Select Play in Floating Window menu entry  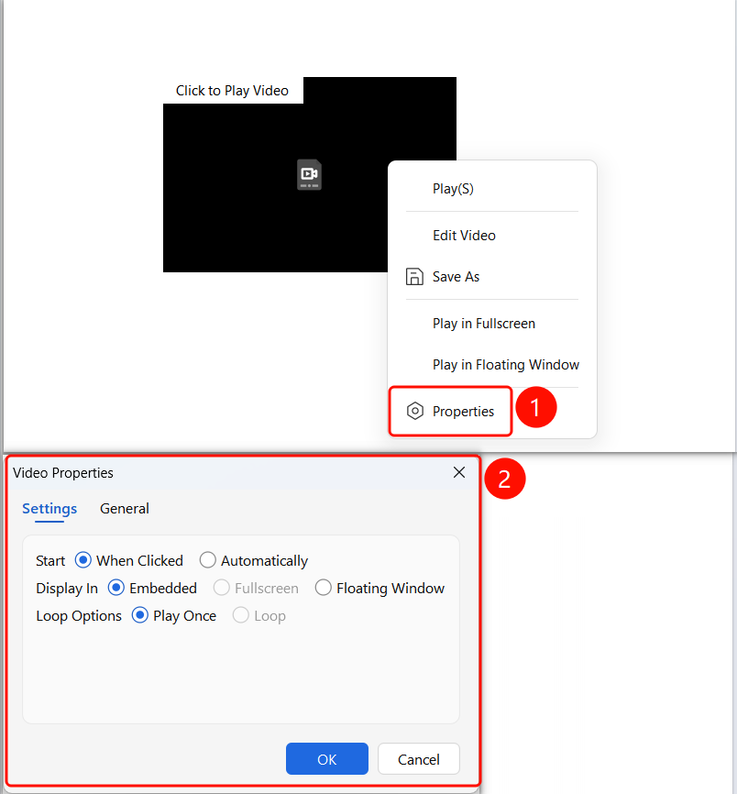click(506, 365)
